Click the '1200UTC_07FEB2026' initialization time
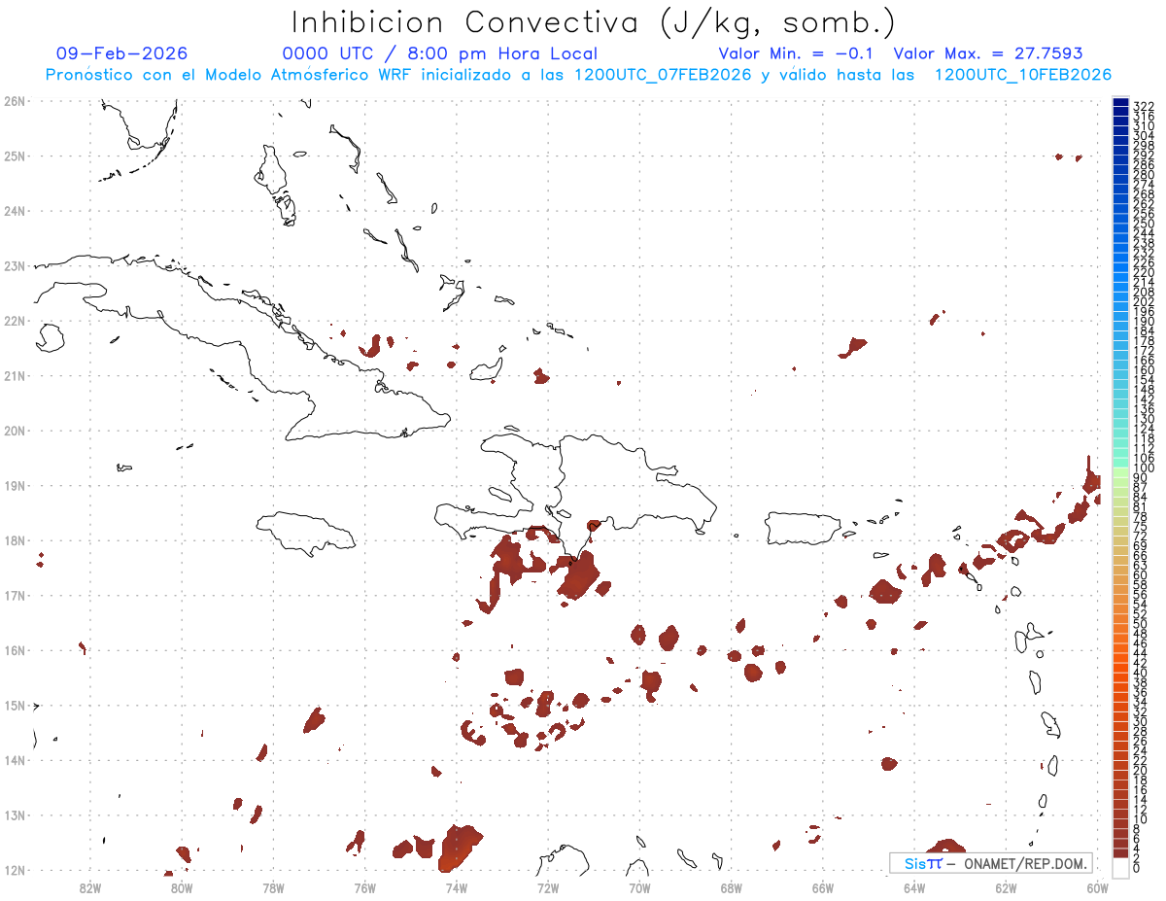1166x901 pixels. pyautogui.click(x=663, y=75)
